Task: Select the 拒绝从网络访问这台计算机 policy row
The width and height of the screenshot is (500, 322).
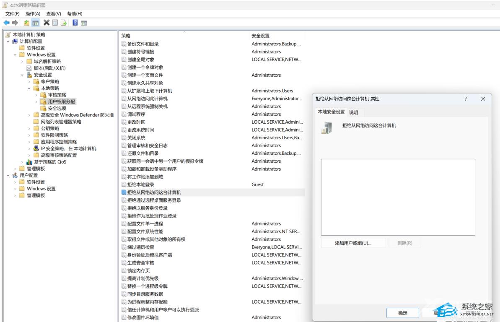Action: [x=212, y=192]
